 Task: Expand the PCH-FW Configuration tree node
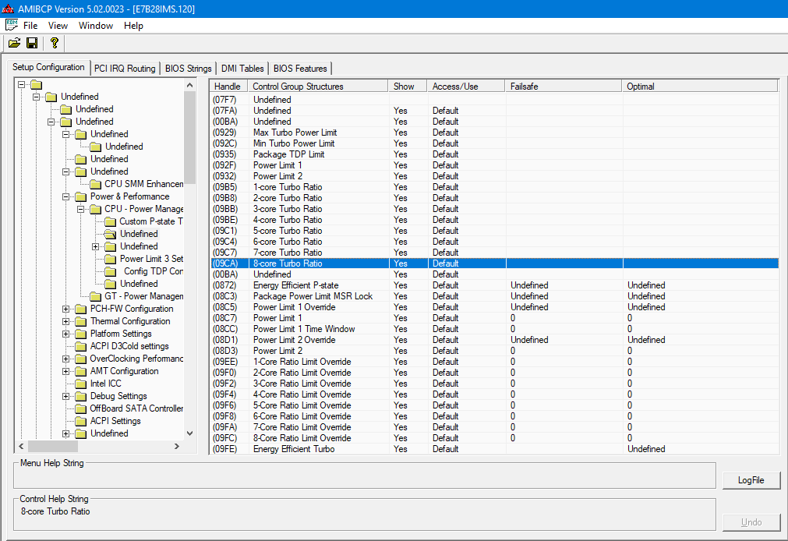[x=66, y=309]
